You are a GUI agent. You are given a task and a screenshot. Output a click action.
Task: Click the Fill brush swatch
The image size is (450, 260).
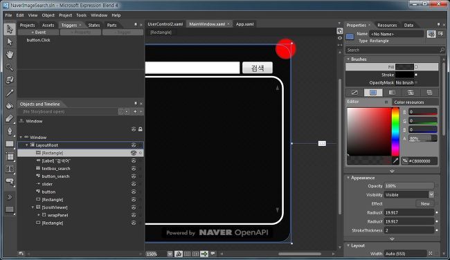[x=404, y=67]
